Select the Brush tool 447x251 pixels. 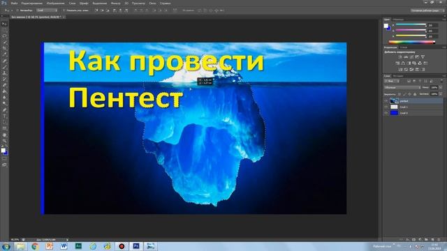(4, 67)
